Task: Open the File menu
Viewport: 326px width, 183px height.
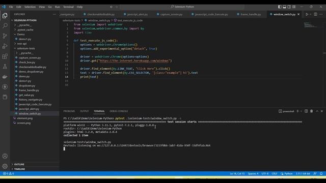Action: coord(11,7)
